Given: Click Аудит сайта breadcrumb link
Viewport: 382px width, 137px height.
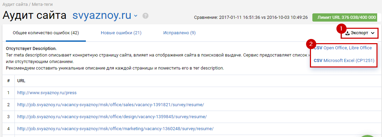Looking at the screenshot, I should (x=16, y=4).
